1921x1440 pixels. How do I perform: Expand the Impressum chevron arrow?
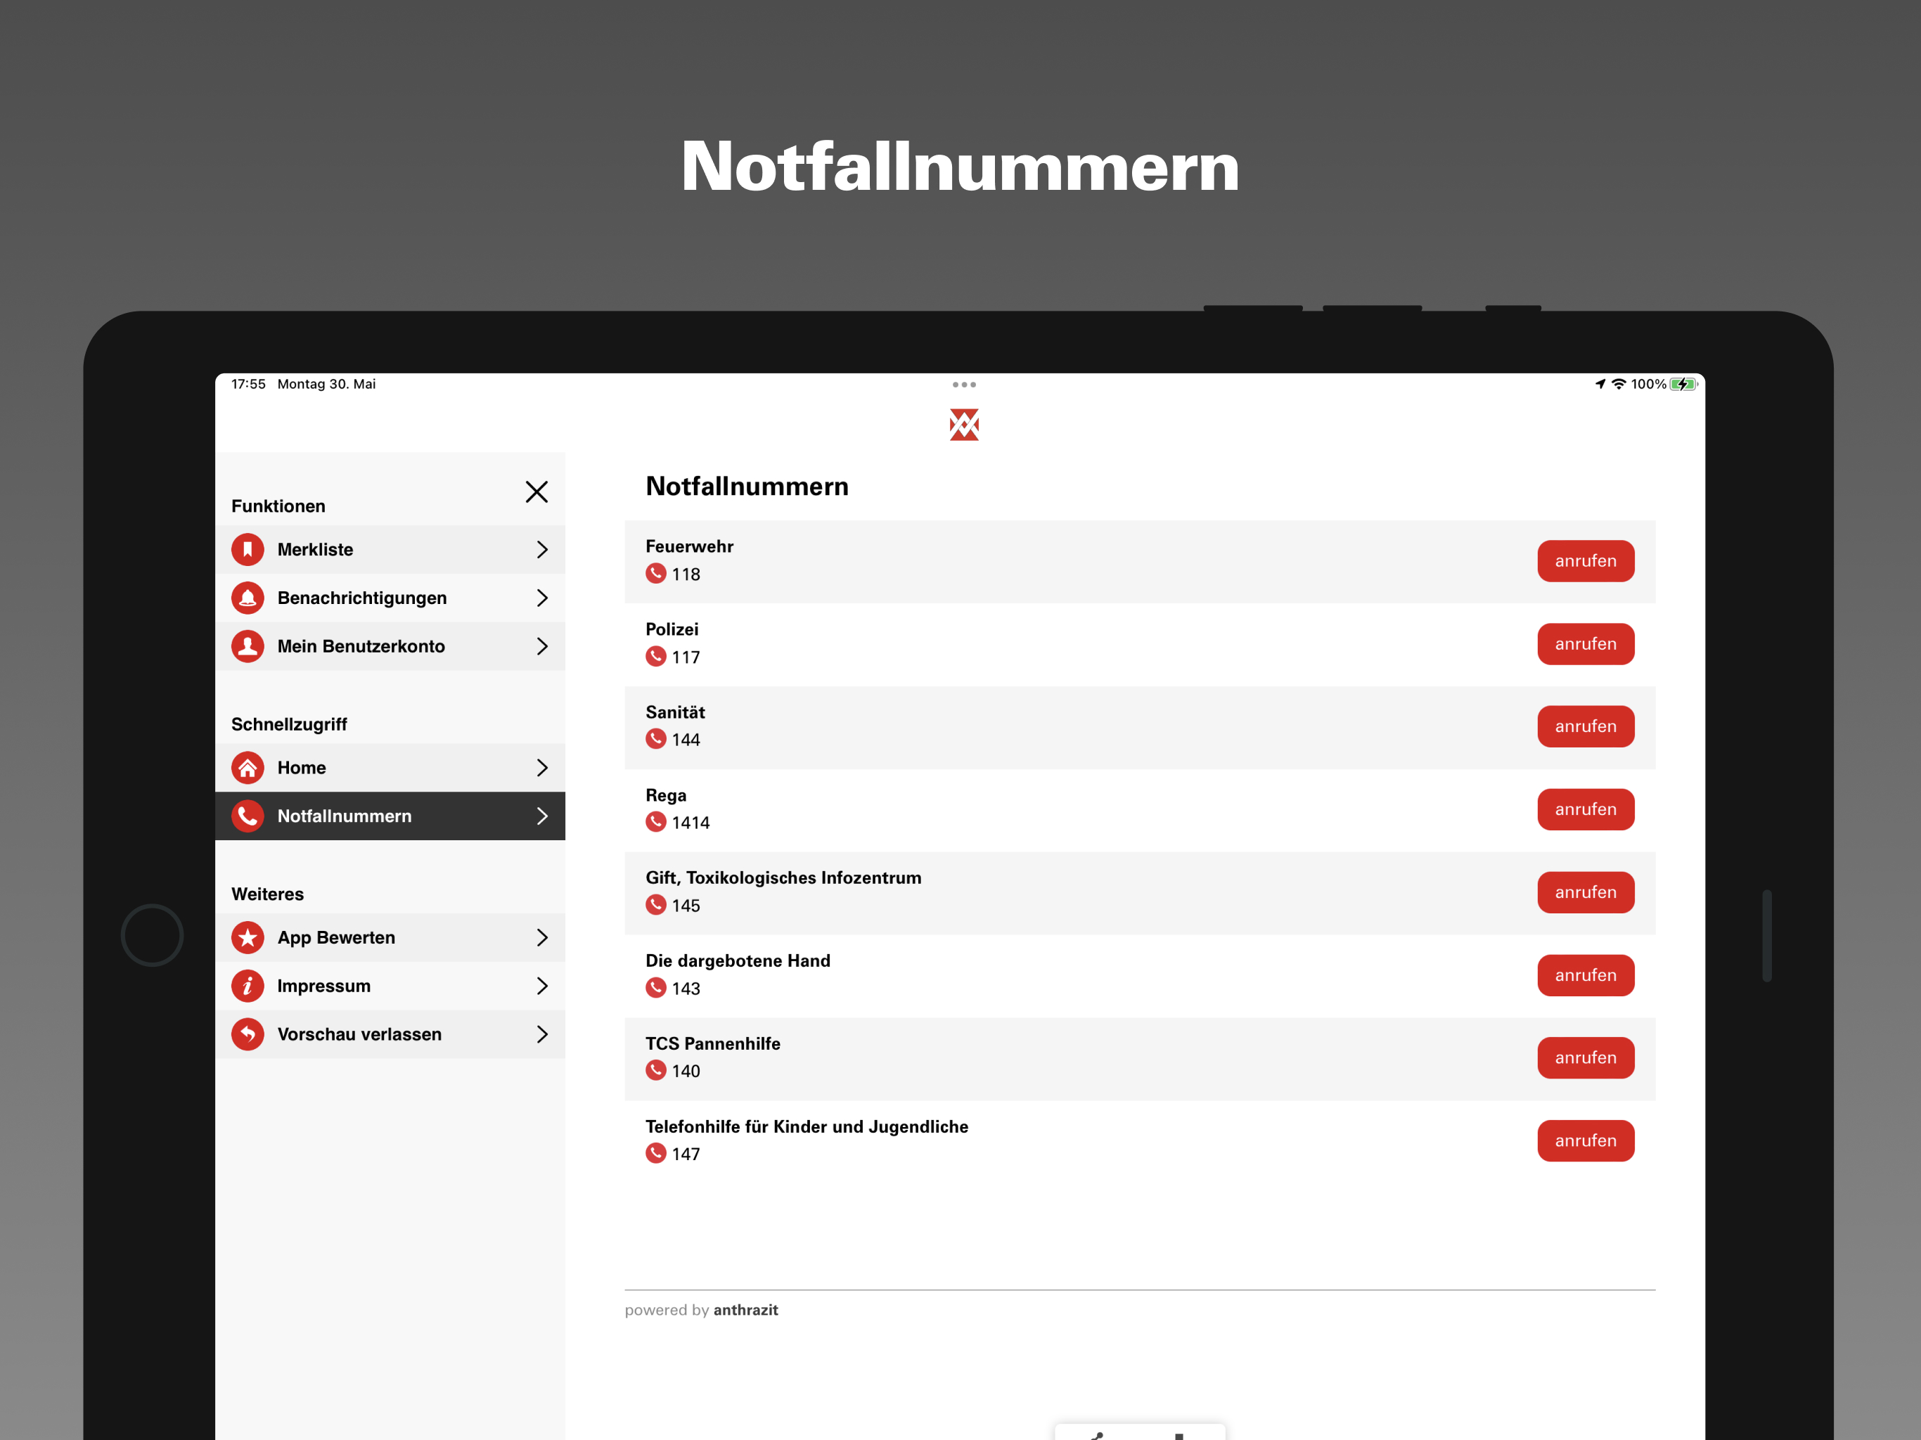[542, 986]
